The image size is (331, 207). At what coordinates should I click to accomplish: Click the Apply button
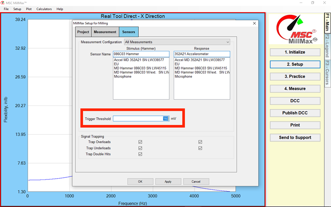click(x=168, y=182)
